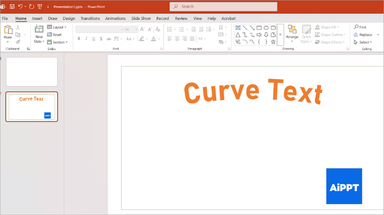Image resolution: width=384 pixels, height=215 pixels.
Task: Select the Oval shape
Action: point(266,27)
